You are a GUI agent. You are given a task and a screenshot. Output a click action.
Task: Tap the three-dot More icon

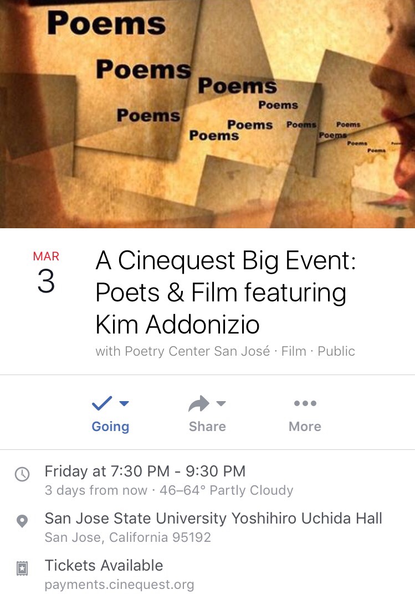coord(305,403)
